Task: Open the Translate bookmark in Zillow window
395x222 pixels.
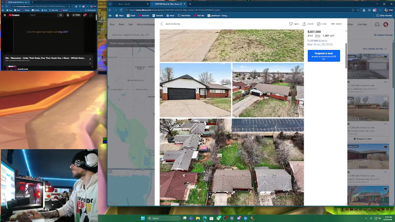Action: (157, 15)
